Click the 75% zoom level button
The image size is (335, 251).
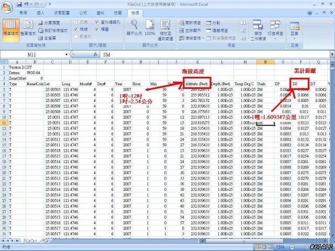280,247
